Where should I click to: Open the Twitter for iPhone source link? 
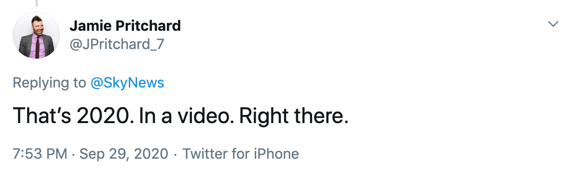click(241, 154)
